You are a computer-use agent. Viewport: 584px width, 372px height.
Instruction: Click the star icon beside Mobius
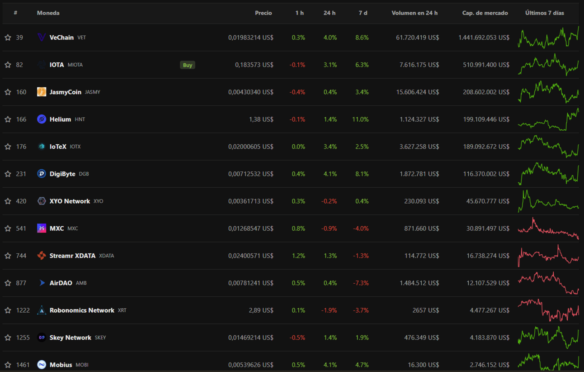[x=8, y=365]
